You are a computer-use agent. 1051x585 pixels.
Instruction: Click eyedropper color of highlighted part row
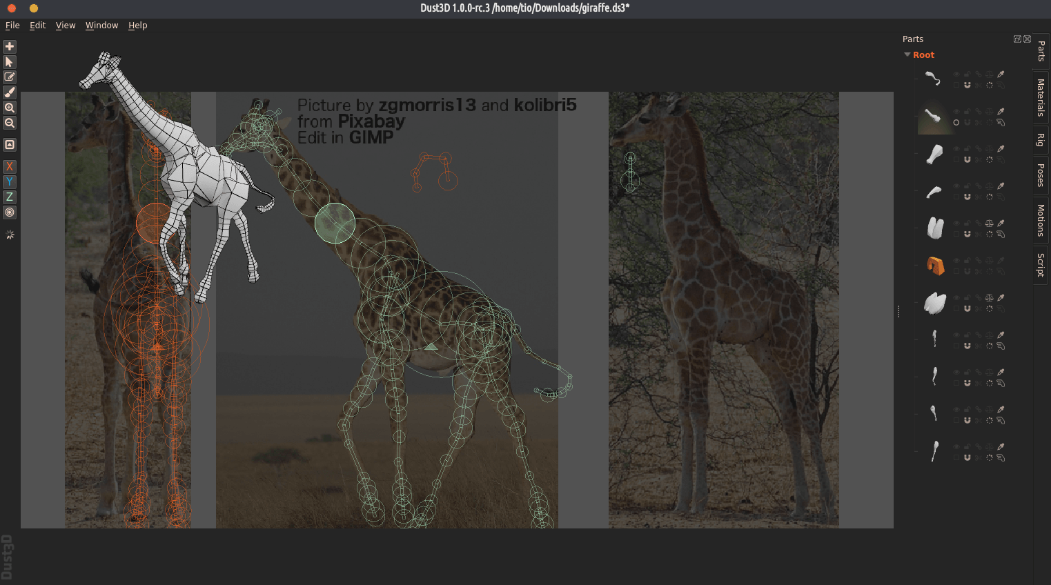point(1001,111)
